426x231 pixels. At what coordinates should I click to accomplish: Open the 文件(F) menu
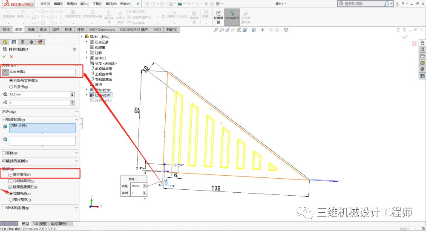click(x=45, y=4)
